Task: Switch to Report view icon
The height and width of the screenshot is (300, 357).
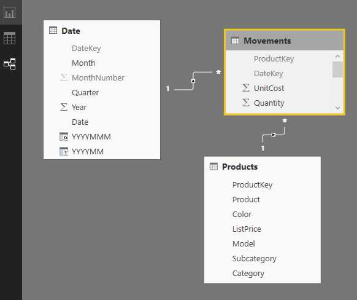Action: 10,12
